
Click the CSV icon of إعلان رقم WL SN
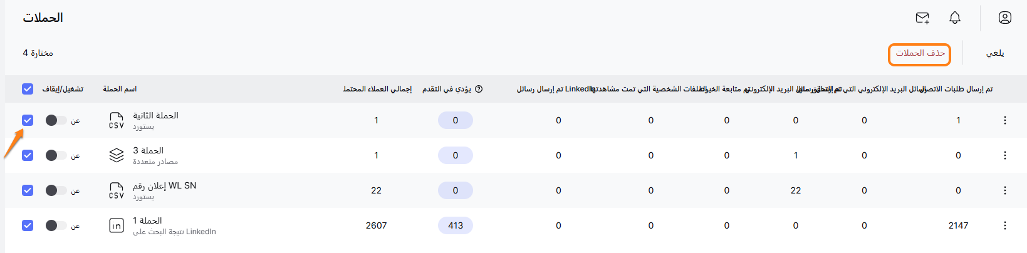click(x=117, y=190)
